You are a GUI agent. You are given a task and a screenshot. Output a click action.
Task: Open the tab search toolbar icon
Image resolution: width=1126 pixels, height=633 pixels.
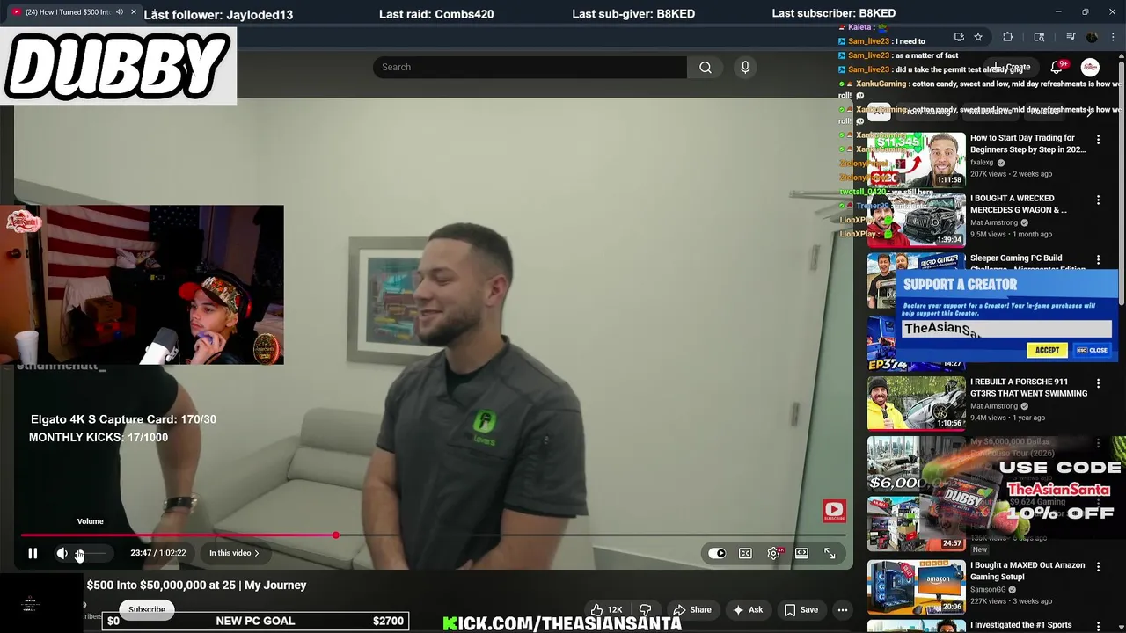point(1039,37)
